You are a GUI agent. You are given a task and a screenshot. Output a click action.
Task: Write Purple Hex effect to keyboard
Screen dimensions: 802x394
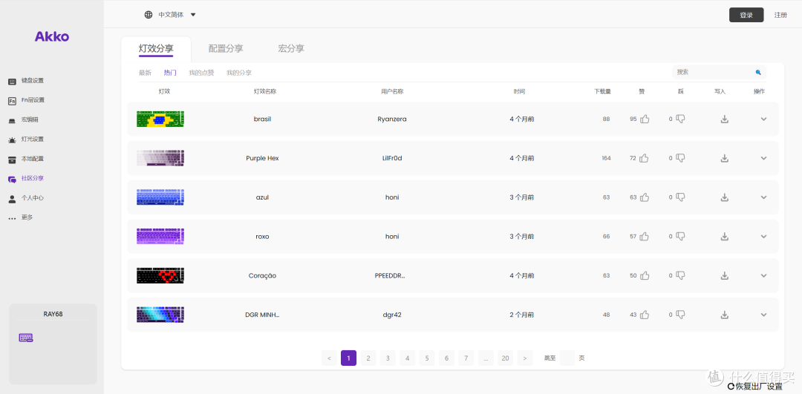click(724, 159)
